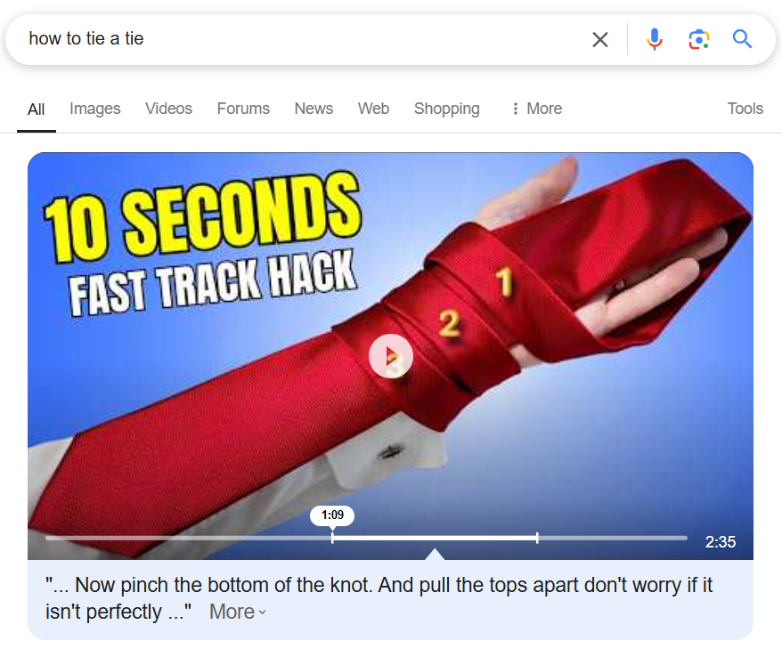This screenshot has width=782, height=649.
Task: Click into the search query text field
Action: pos(305,39)
